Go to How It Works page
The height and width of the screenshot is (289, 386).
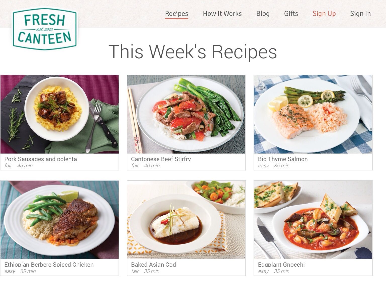(x=222, y=14)
